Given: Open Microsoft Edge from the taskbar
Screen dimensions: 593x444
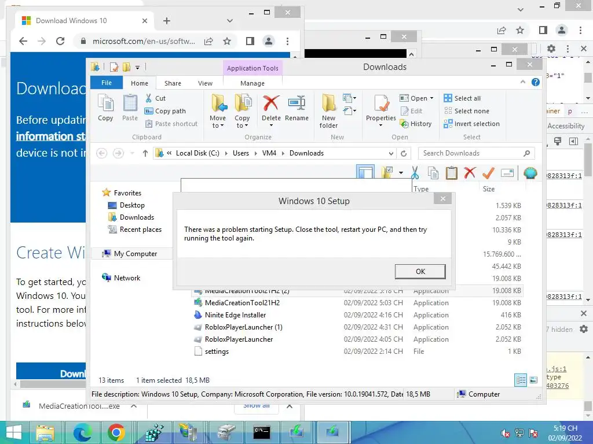Looking at the screenshot, I should (82, 432).
